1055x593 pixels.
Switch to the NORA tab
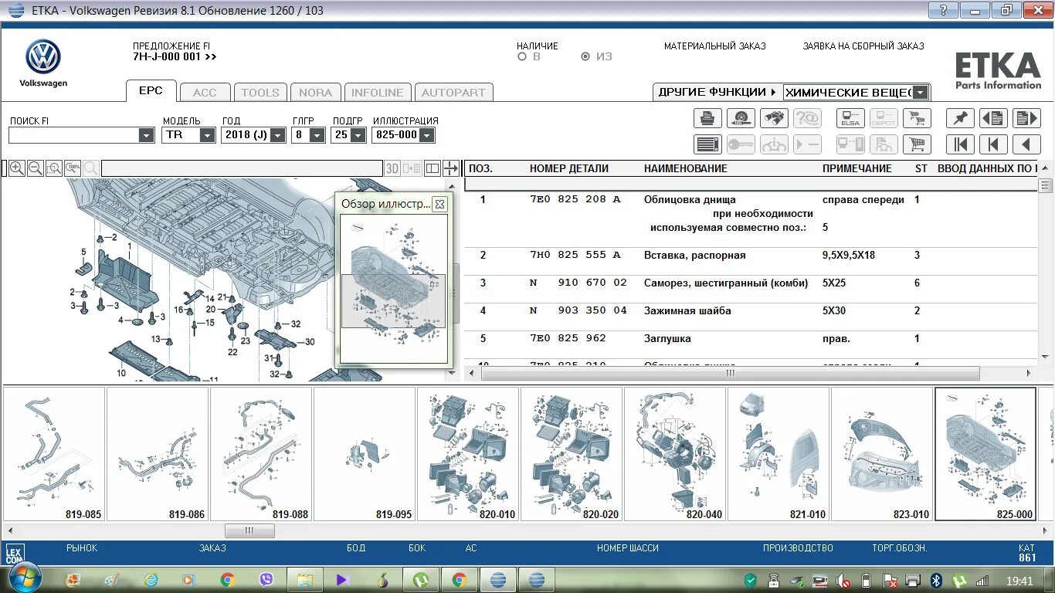coord(315,93)
